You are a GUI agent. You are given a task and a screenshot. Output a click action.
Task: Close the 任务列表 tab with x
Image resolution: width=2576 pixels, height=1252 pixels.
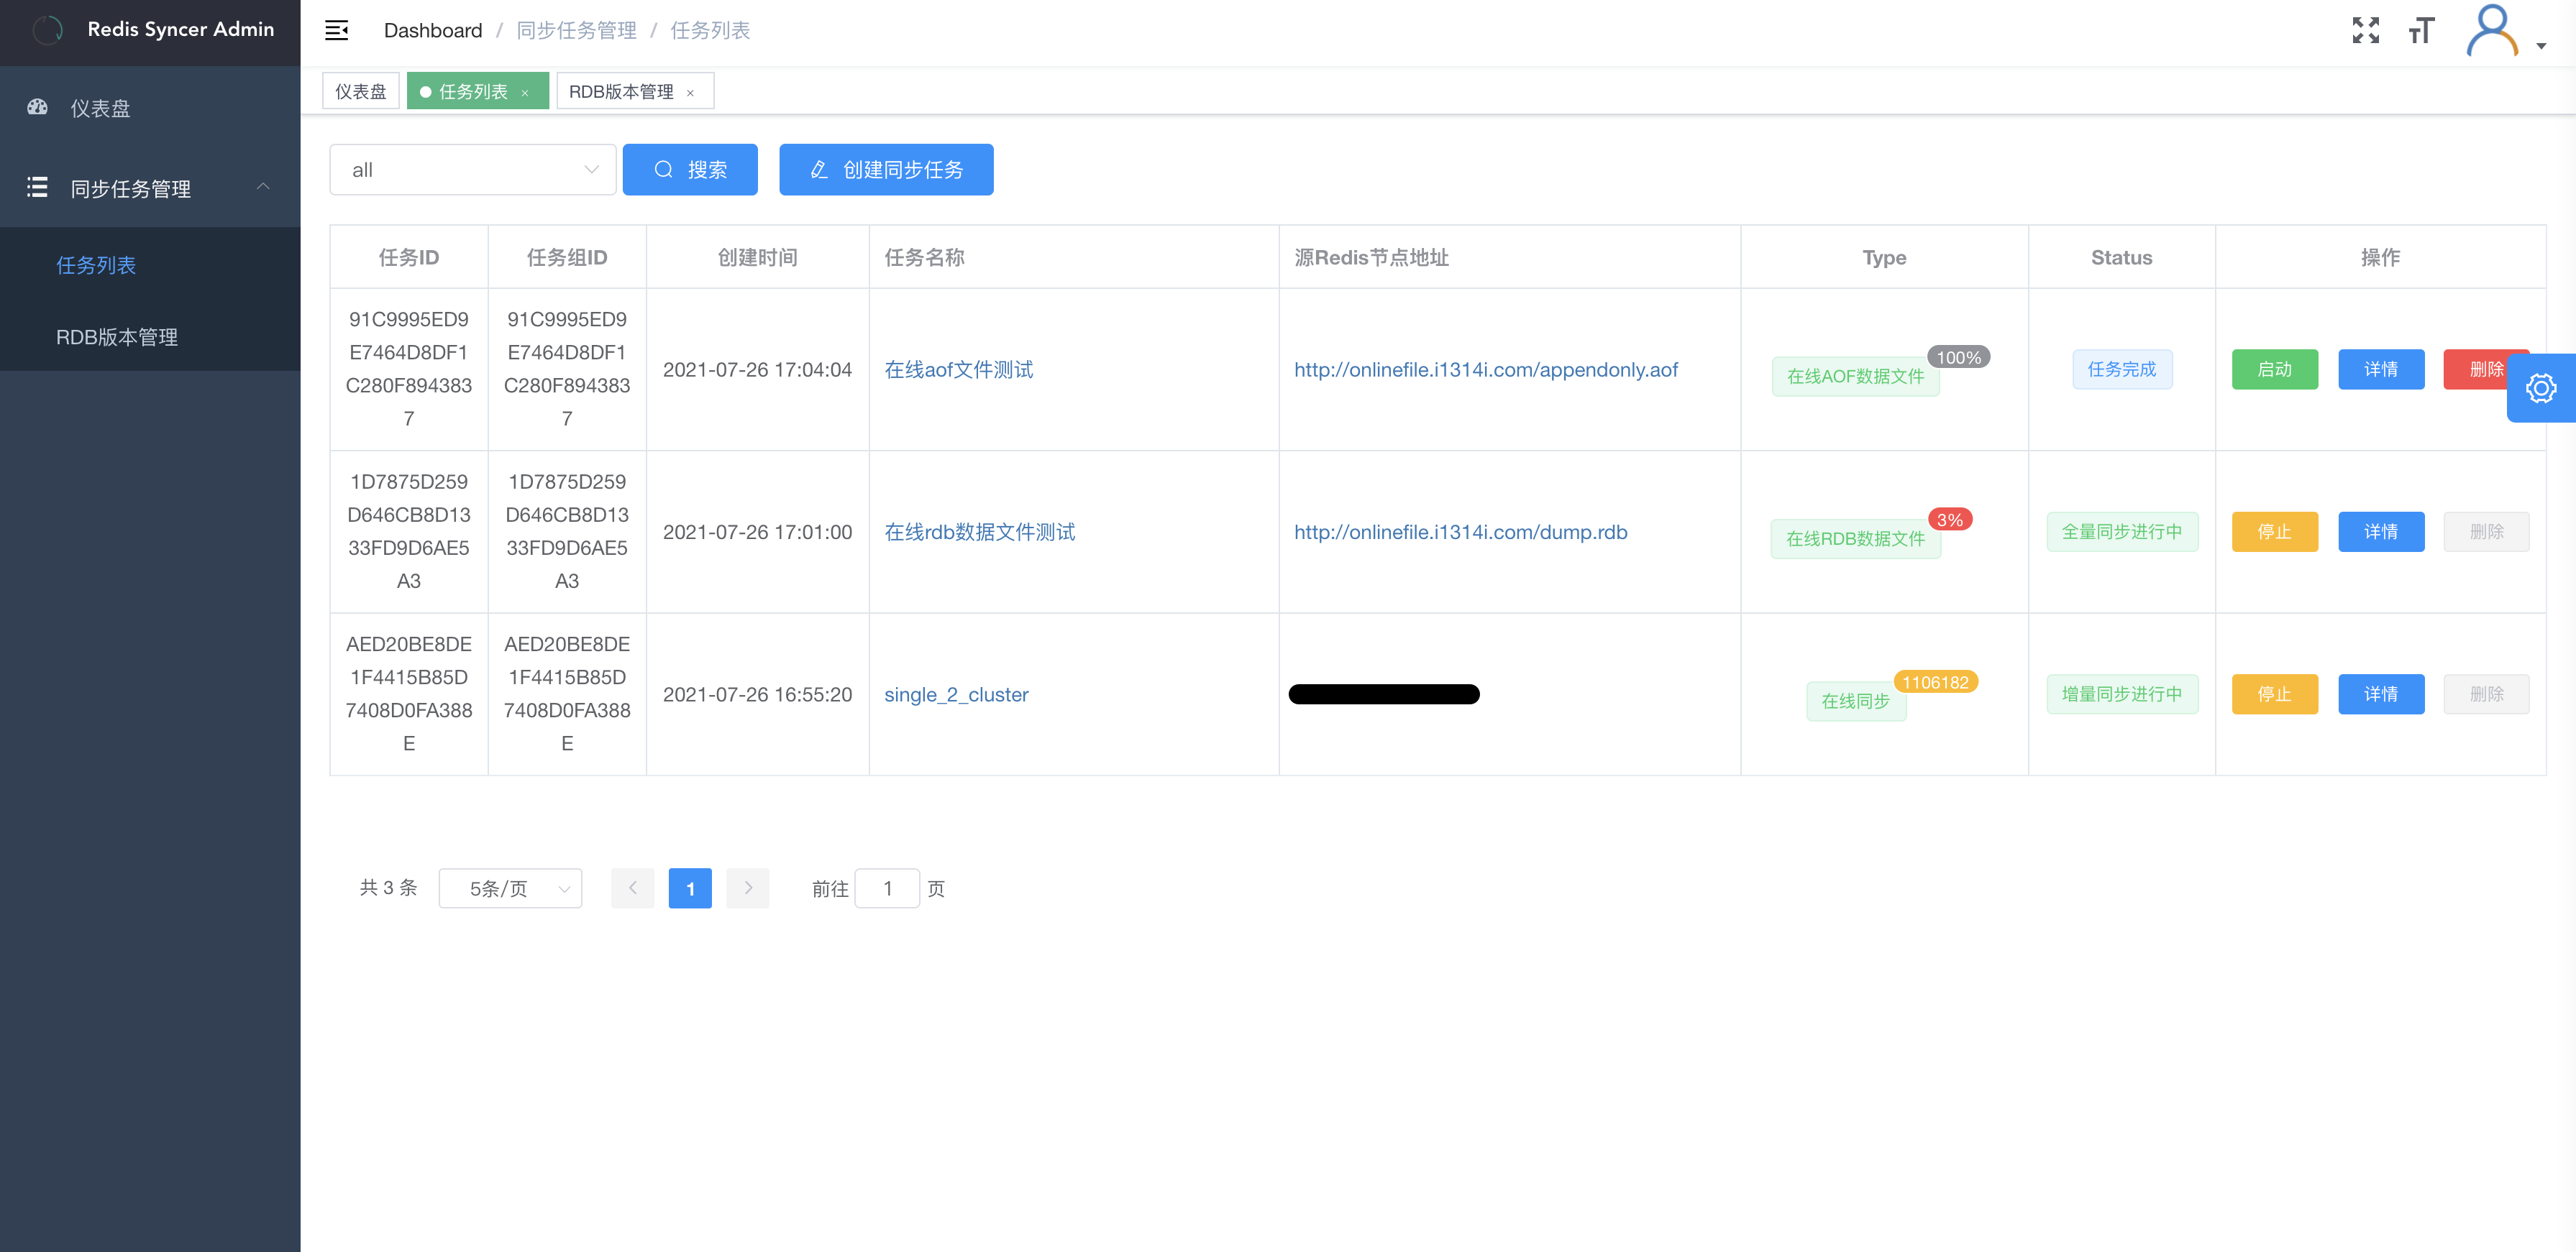(525, 93)
